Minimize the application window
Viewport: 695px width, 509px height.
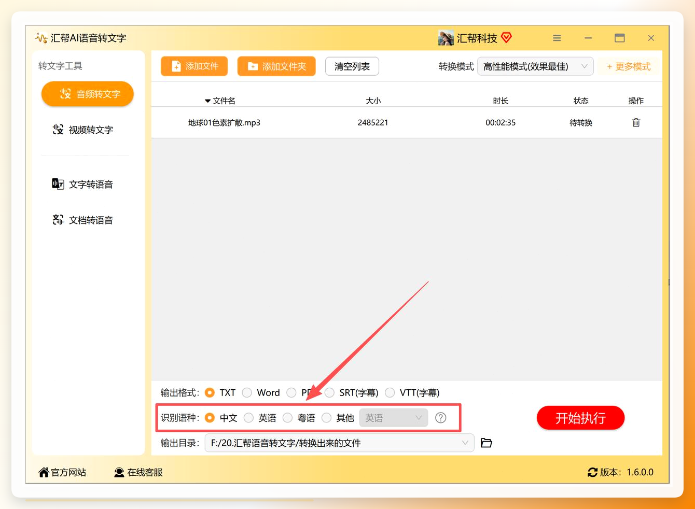(x=588, y=38)
